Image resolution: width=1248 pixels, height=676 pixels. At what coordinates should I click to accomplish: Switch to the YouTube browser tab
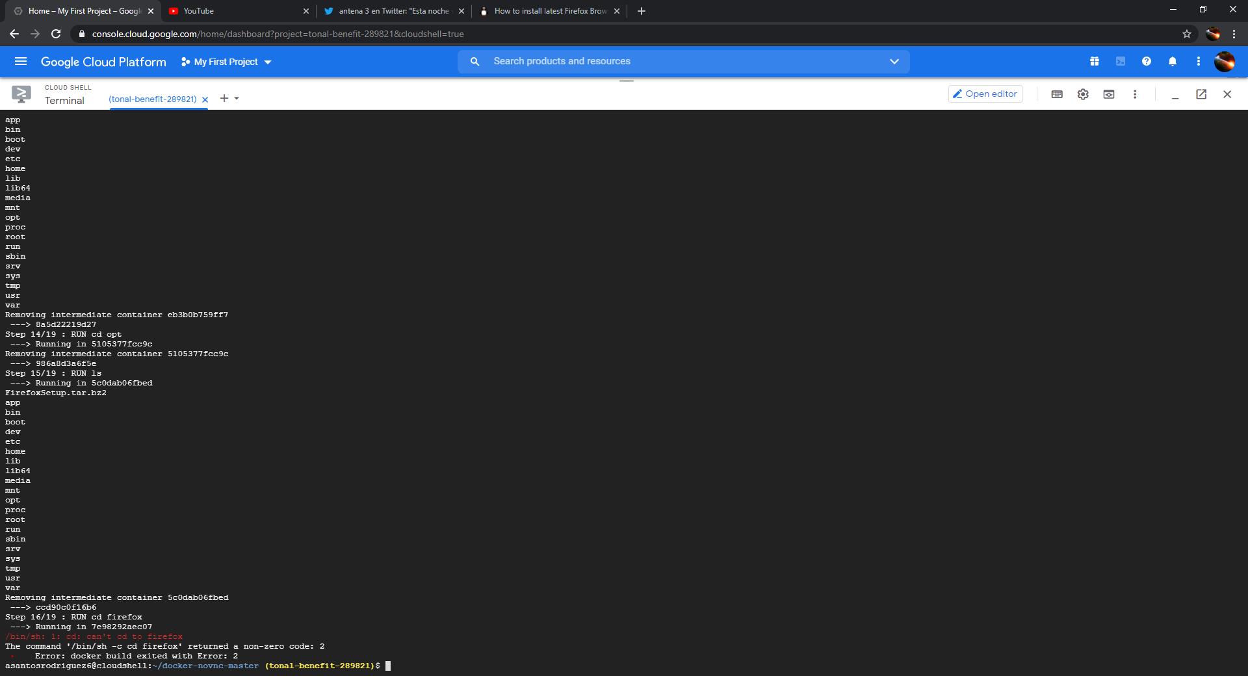pos(197,10)
